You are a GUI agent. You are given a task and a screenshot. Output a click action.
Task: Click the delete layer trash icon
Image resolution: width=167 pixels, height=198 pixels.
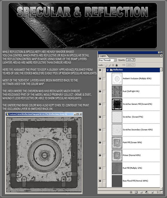click(157, 192)
